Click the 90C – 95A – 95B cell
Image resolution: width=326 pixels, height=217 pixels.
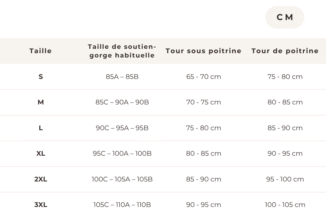[x=122, y=128]
